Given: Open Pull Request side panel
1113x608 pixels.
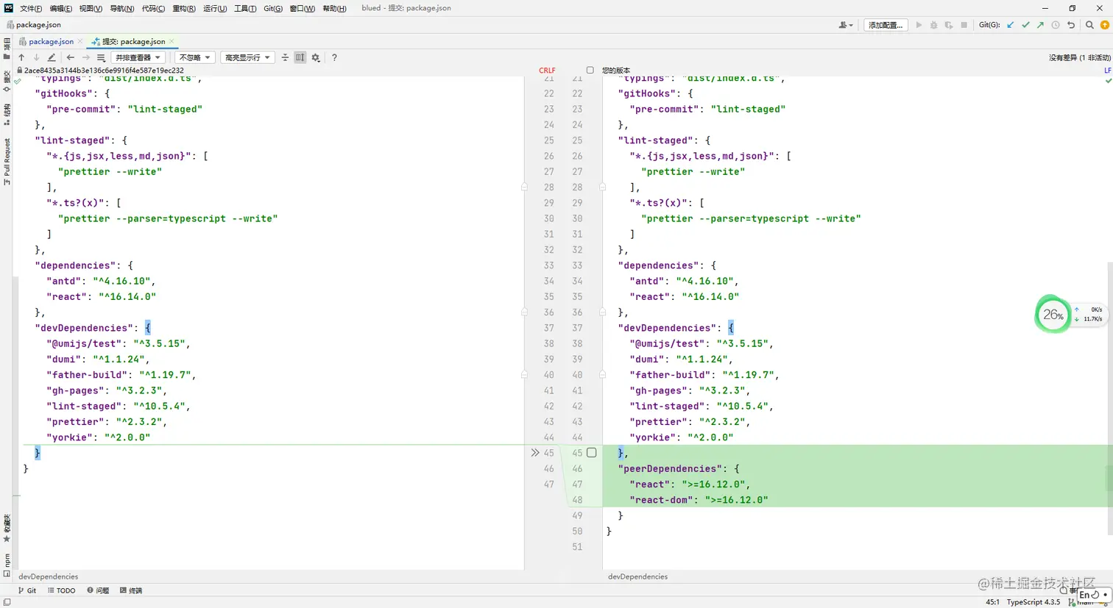Looking at the screenshot, I should (x=7, y=162).
